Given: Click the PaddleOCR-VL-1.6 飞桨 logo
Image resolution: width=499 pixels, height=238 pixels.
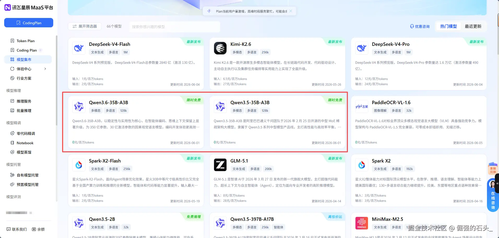Looking at the screenshot, I should (362, 107).
